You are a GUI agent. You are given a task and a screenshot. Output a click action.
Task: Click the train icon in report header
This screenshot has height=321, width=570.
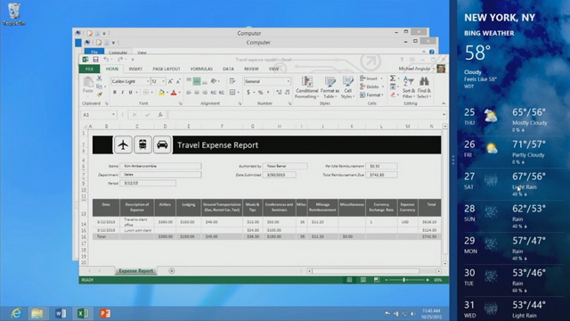(142, 144)
